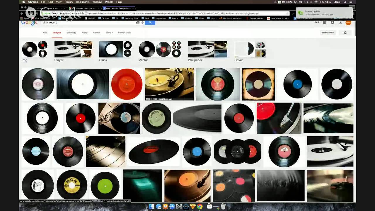Open the Apps shortcut in bookmarks bar

click(x=25, y=18)
